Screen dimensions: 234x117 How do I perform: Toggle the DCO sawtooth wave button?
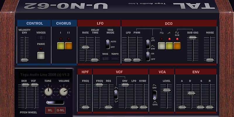point(169,46)
